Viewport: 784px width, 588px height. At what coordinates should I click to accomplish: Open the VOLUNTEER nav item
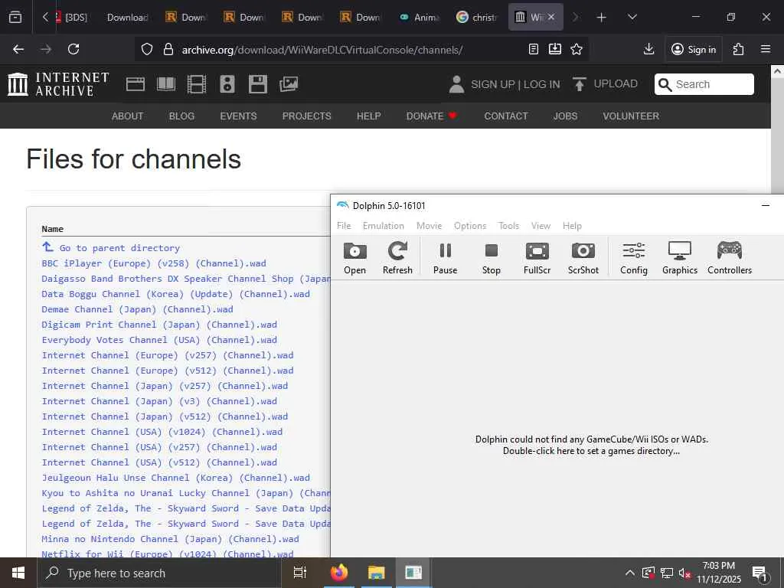(x=631, y=116)
